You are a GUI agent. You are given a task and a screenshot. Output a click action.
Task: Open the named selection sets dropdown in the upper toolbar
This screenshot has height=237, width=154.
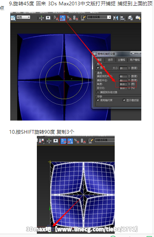click(99, 17)
